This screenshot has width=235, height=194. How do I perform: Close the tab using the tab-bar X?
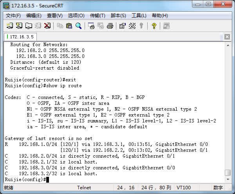[x=227, y=36]
